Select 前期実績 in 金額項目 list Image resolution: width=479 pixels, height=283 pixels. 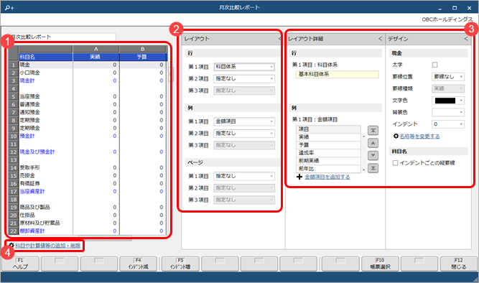(328, 161)
